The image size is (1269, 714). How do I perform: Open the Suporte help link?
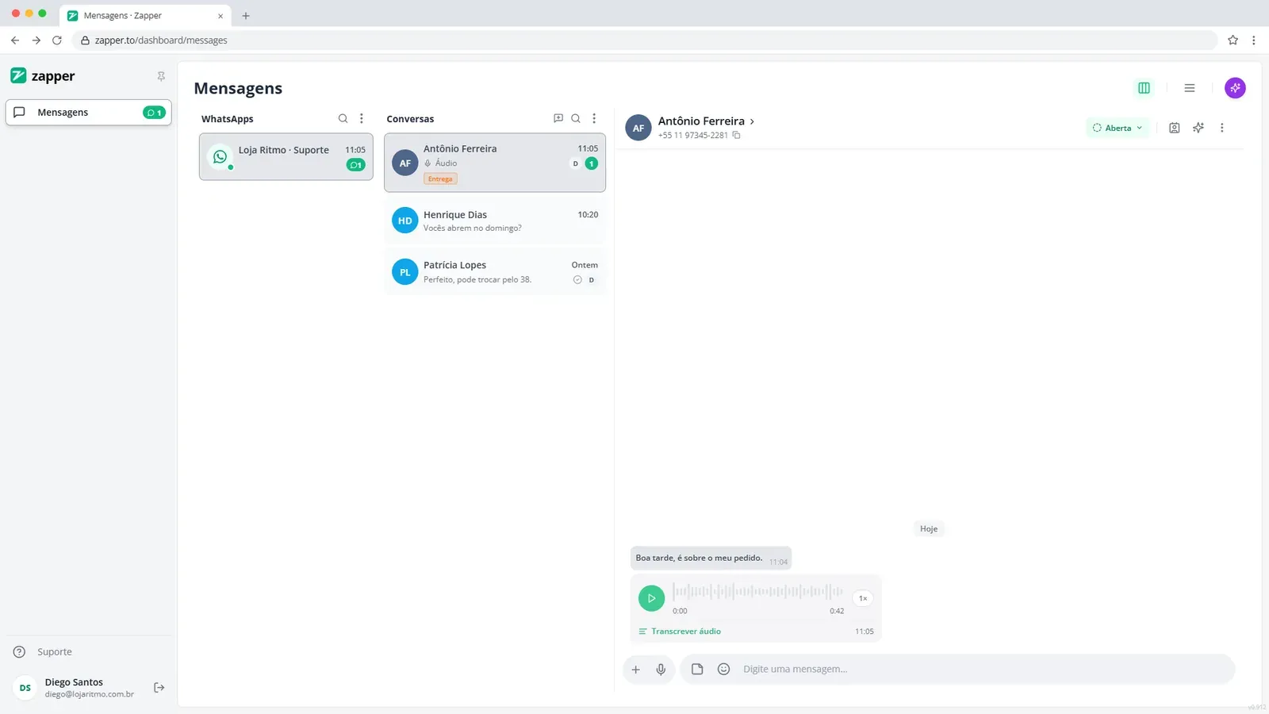(x=54, y=652)
